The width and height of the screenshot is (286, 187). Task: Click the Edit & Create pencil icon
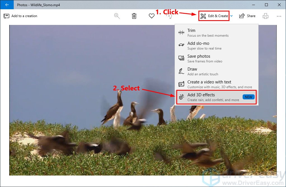(203, 16)
